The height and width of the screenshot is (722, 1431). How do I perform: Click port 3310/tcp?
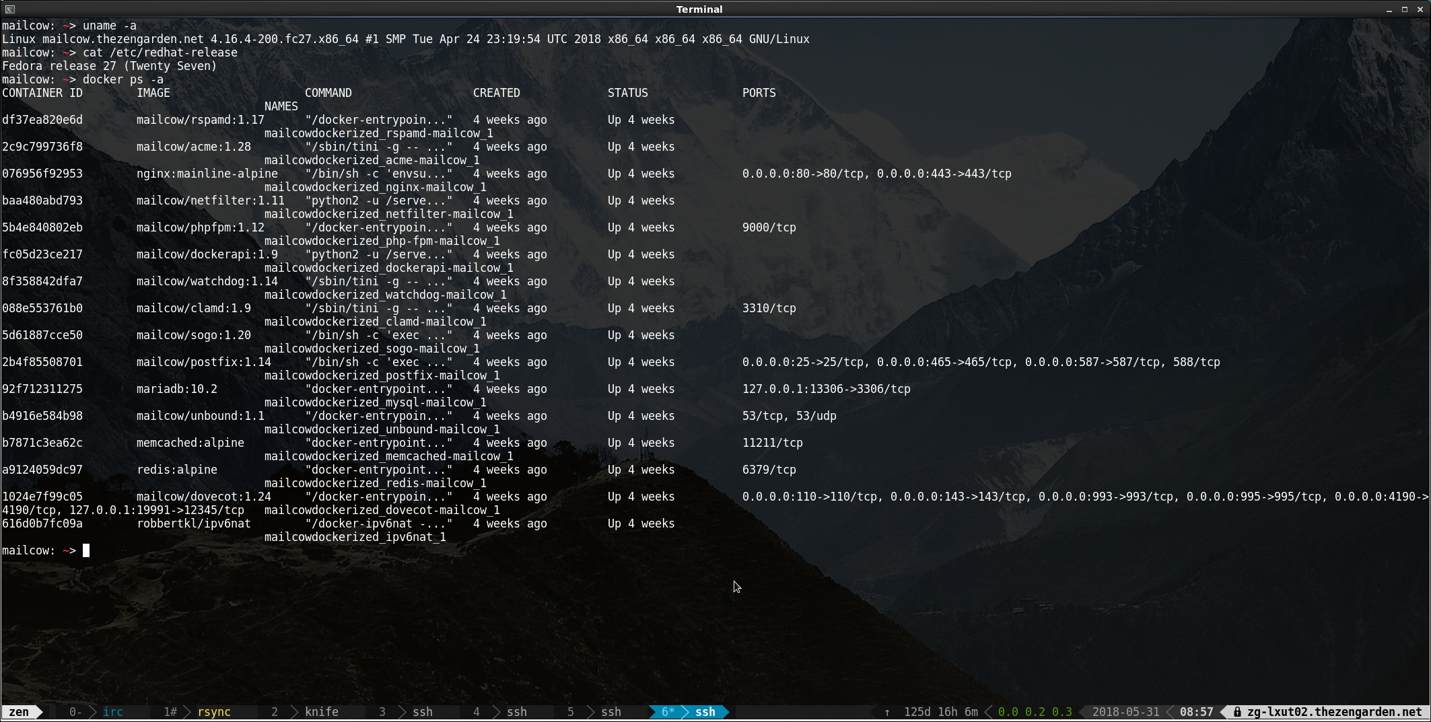(769, 308)
